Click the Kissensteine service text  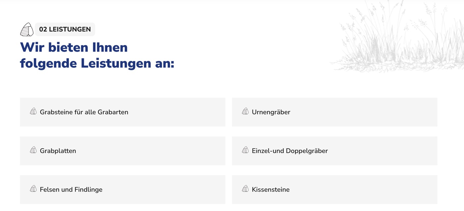270,189
